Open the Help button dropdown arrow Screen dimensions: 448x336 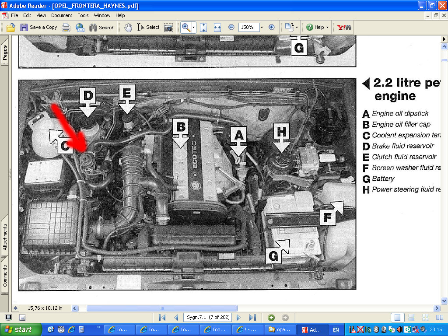coord(327,28)
